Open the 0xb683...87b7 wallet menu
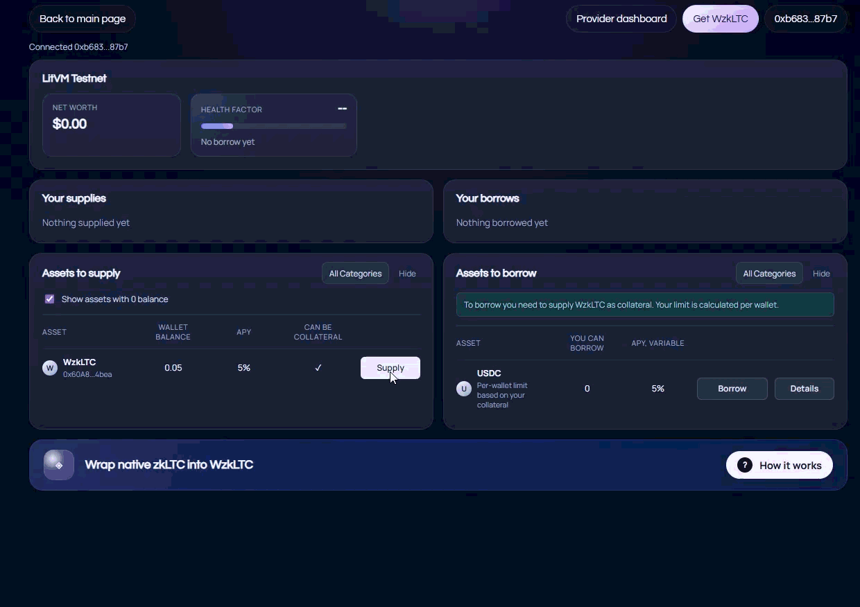This screenshot has width=860, height=607. coord(805,19)
